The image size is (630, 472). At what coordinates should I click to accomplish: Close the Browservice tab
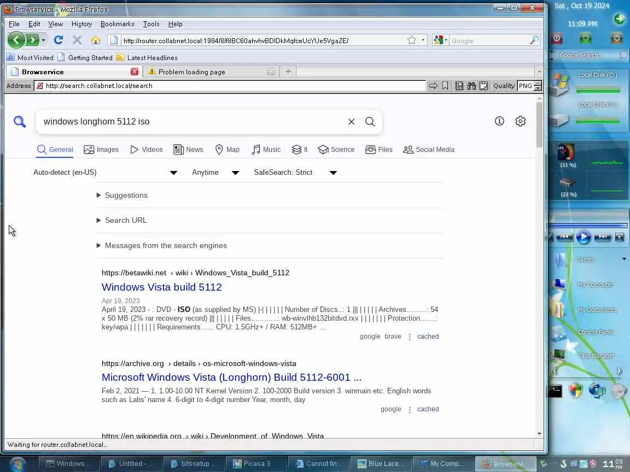(x=135, y=72)
